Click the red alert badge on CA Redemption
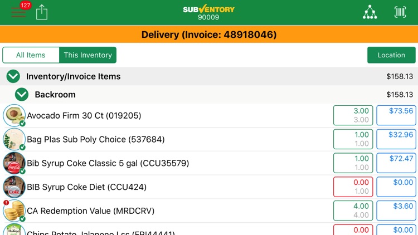 tap(6, 203)
